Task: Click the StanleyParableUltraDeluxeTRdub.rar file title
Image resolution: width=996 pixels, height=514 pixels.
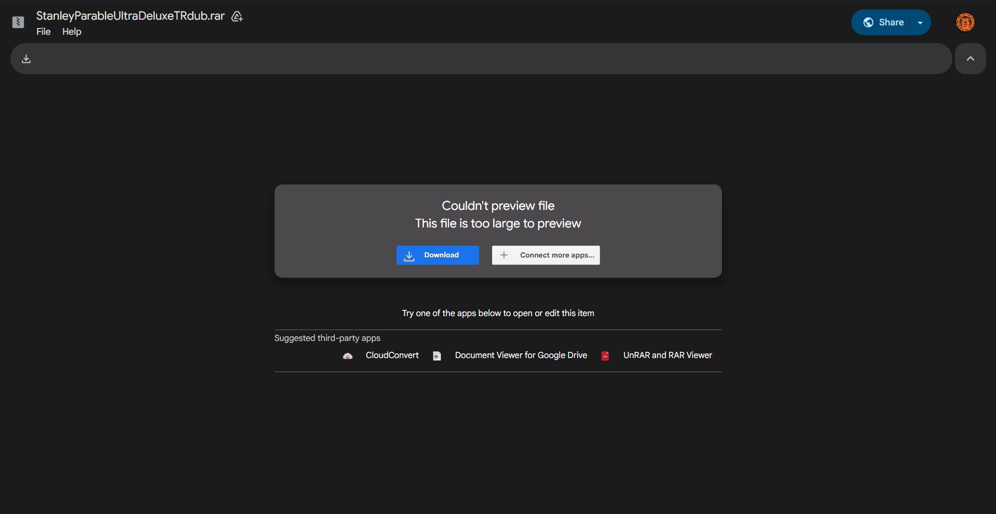Action: 130,16
